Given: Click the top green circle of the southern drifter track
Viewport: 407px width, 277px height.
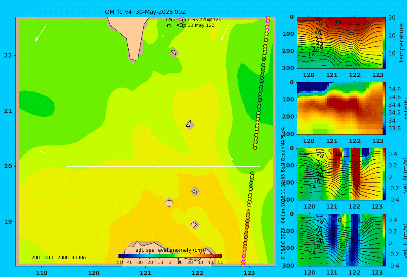Looking at the screenshot, I should [252, 173].
